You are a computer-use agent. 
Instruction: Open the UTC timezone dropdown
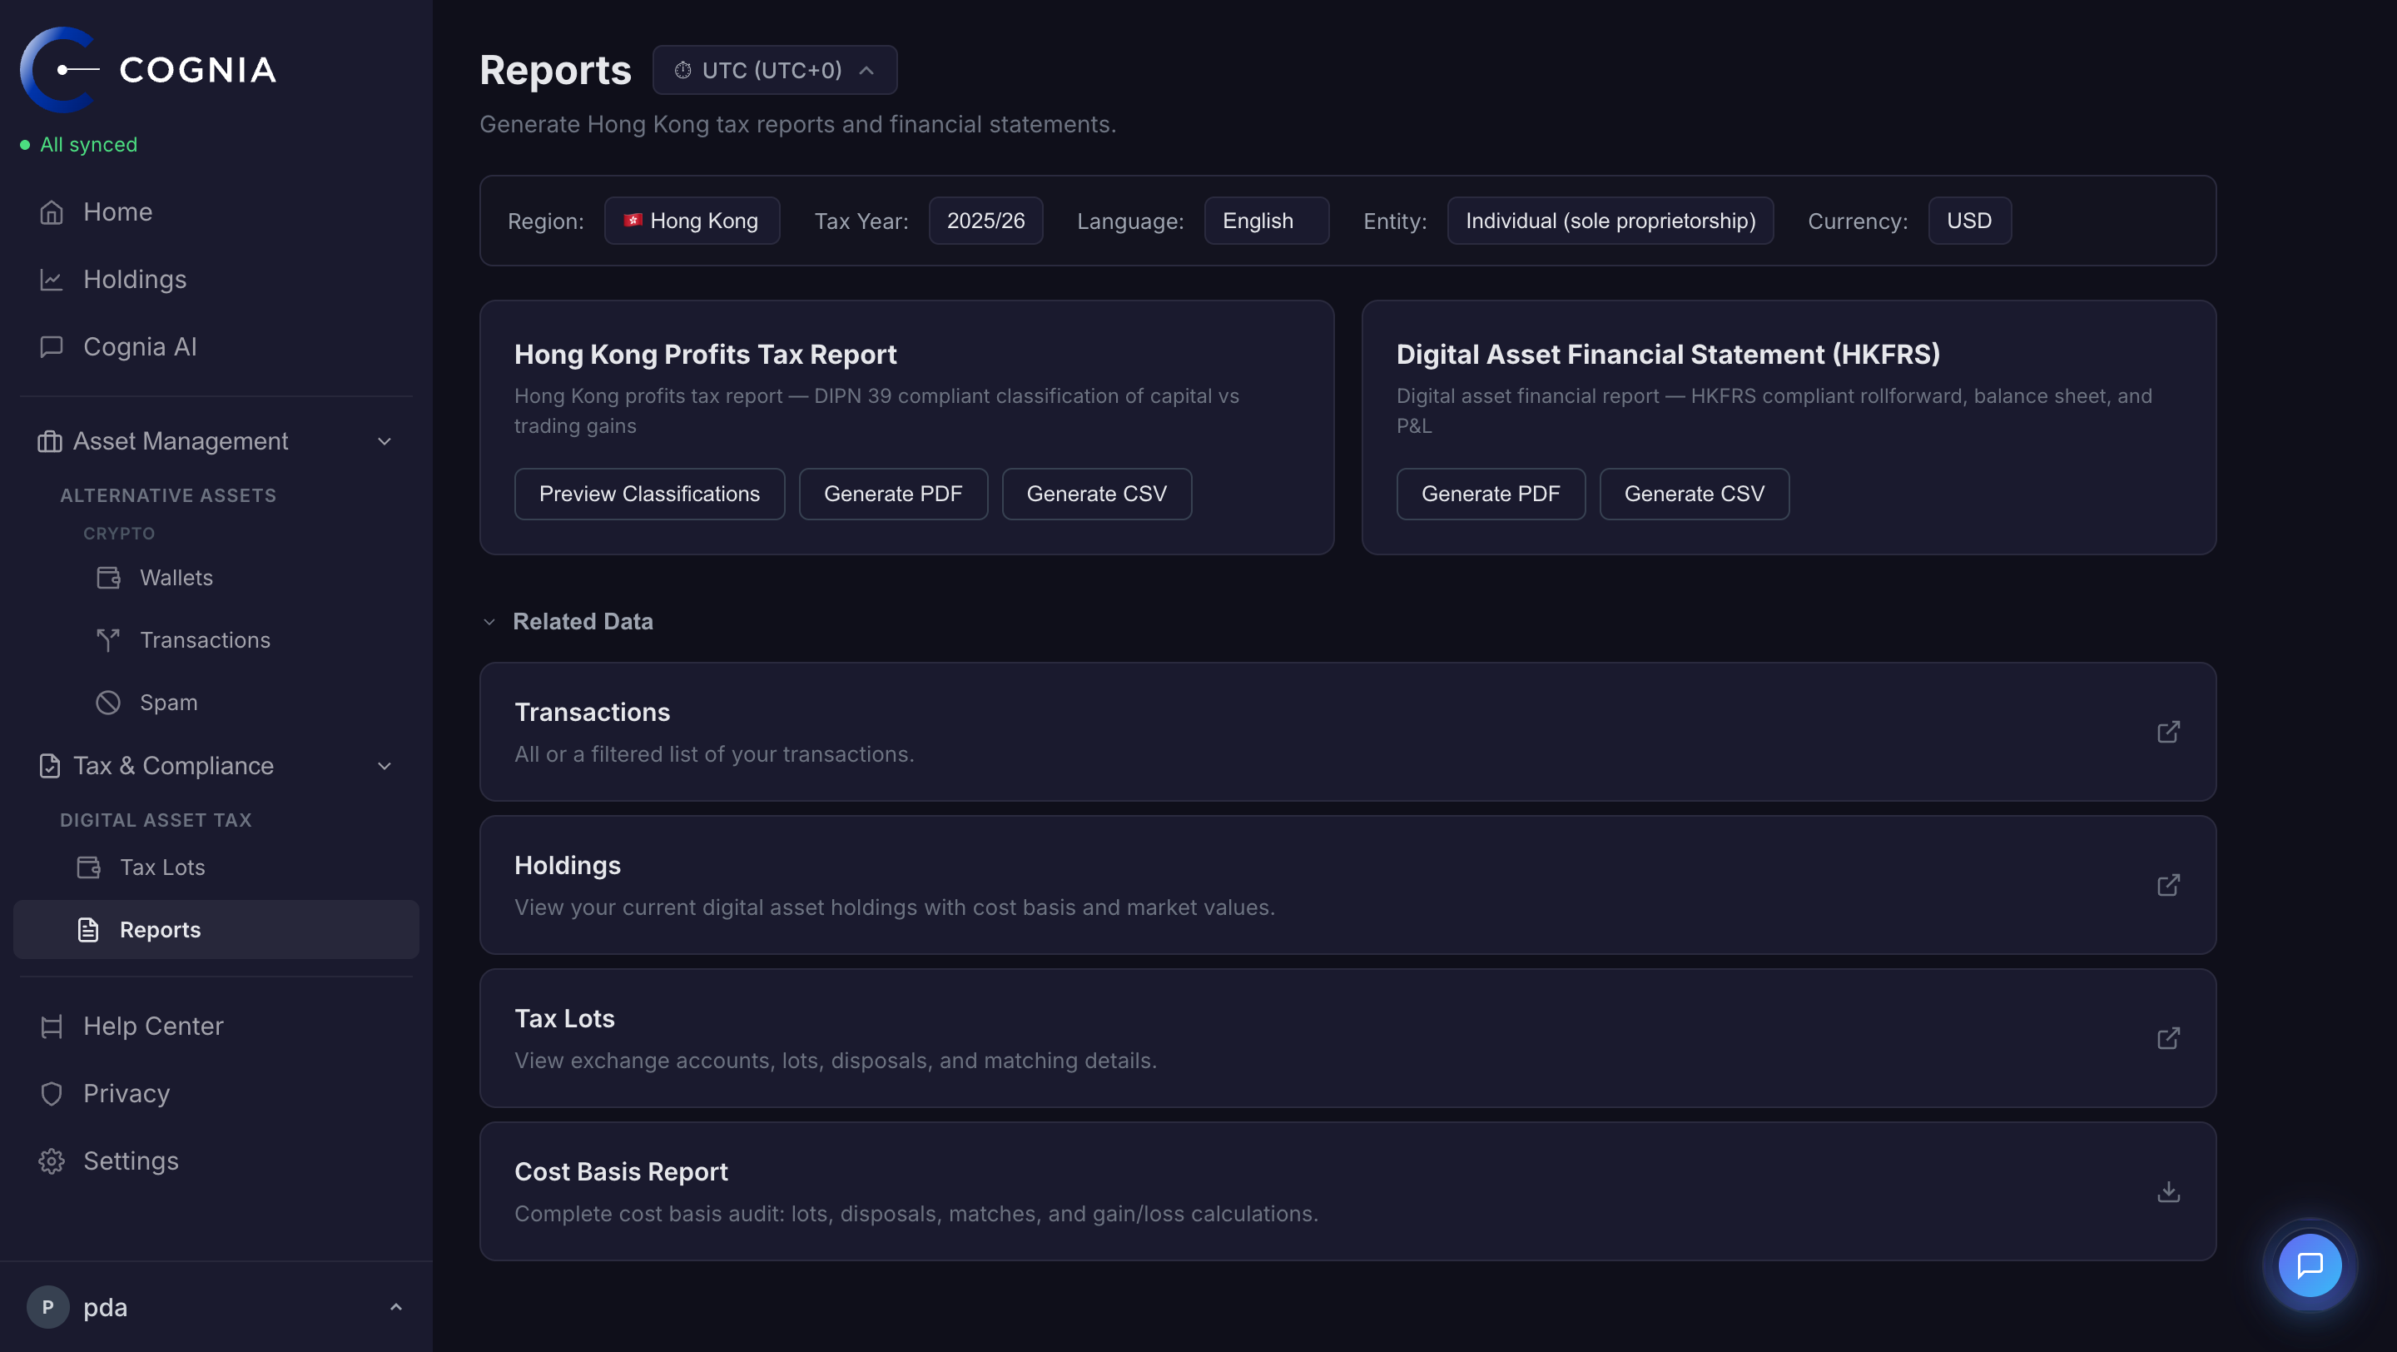pyautogui.click(x=774, y=70)
